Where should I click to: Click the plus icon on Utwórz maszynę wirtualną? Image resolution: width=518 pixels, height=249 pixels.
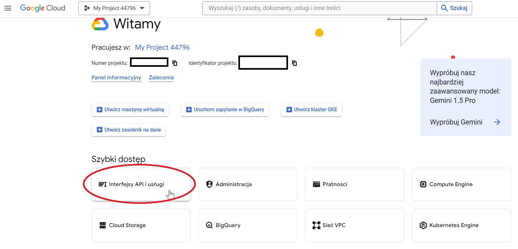tap(100, 110)
